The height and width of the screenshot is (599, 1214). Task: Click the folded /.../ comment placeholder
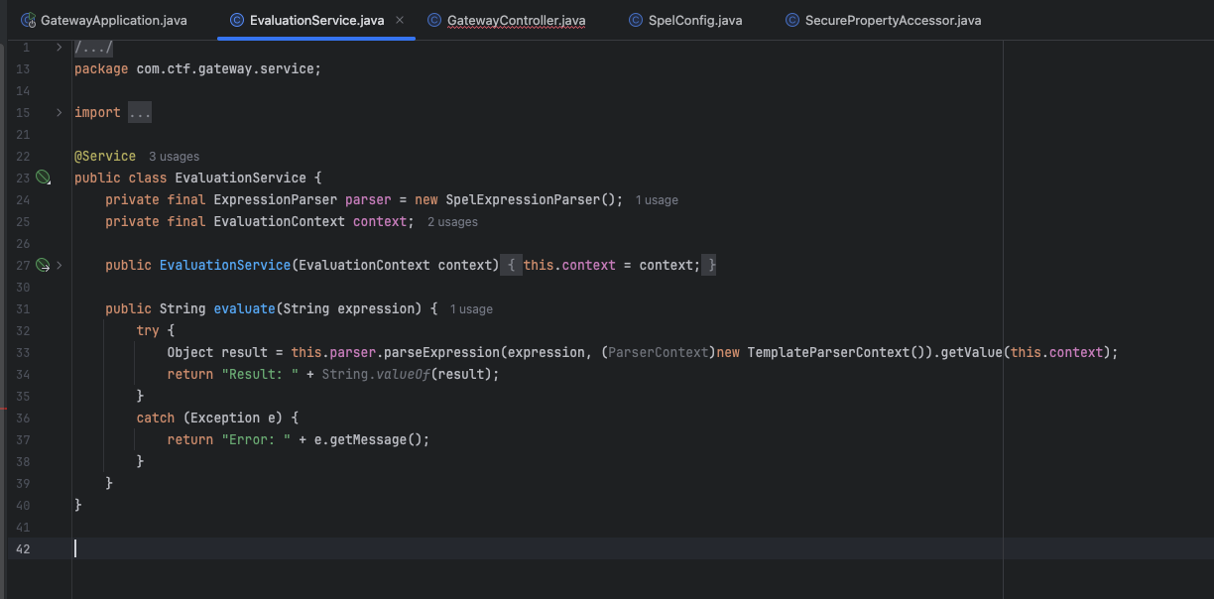coord(93,47)
